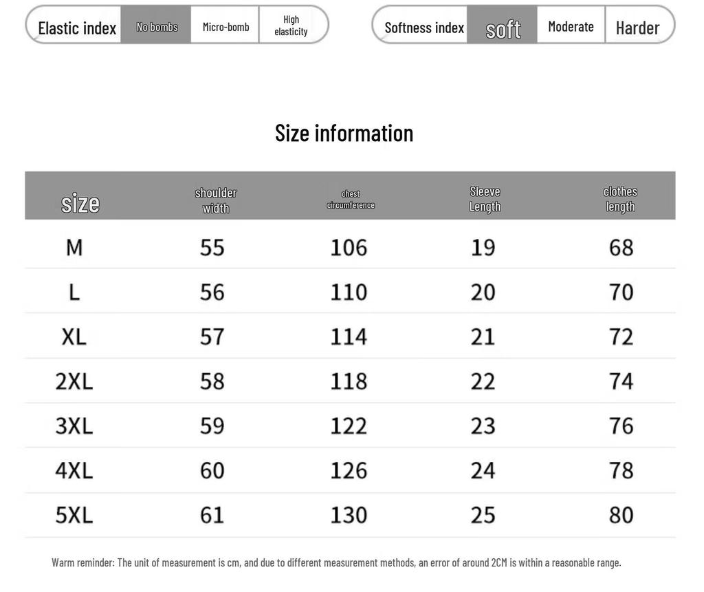Click the clothes length column header

[620, 199]
